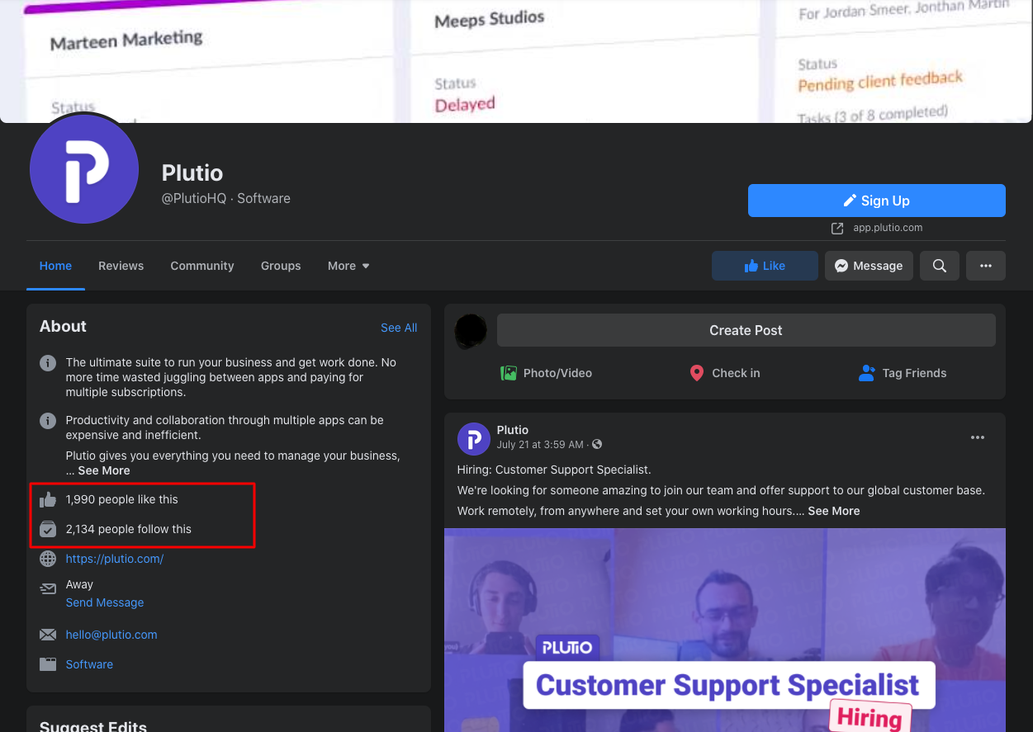Click the Sign Up button
1033x732 pixels.
(x=876, y=201)
